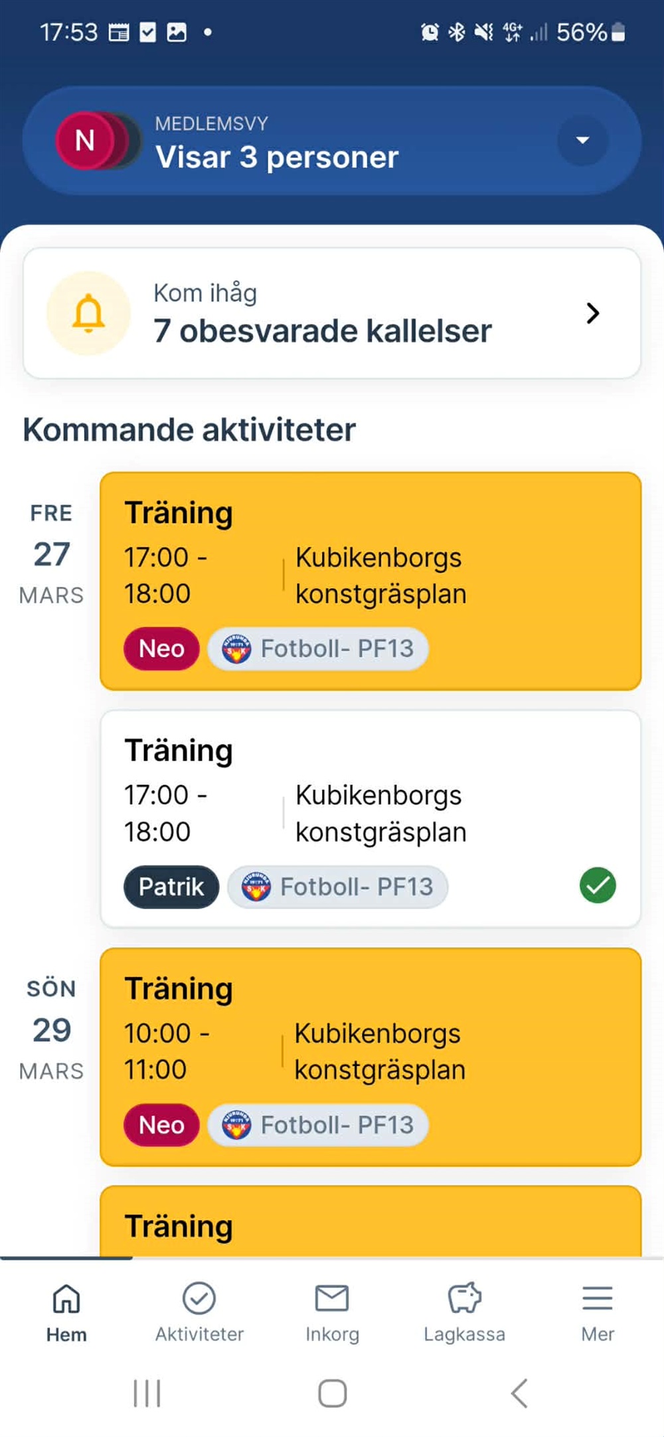Tap the yellow bell reminder icon
The width and height of the screenshot is (664, 1437).
(x=88, y=313)
